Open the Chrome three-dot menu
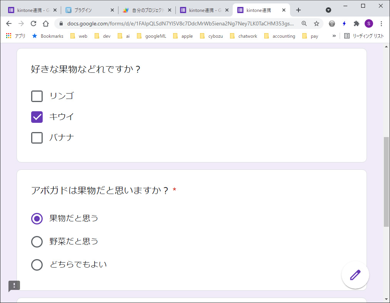This screenshot has width=390, height=303. coord(381,23)
